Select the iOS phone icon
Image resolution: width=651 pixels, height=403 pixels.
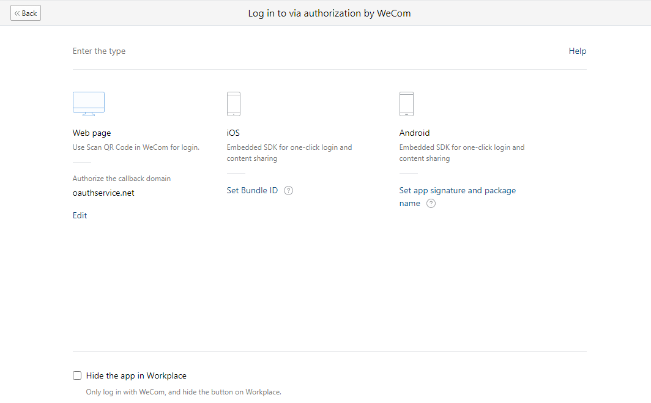(233, 104)
